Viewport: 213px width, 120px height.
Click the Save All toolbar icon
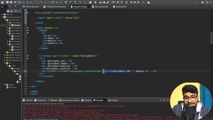coord(11,2)
